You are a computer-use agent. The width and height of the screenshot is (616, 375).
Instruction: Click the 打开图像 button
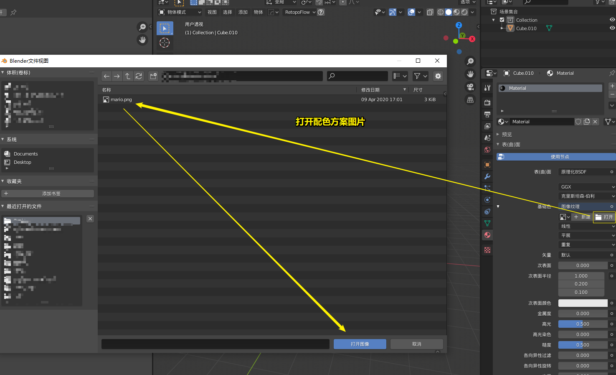[360, 344]
